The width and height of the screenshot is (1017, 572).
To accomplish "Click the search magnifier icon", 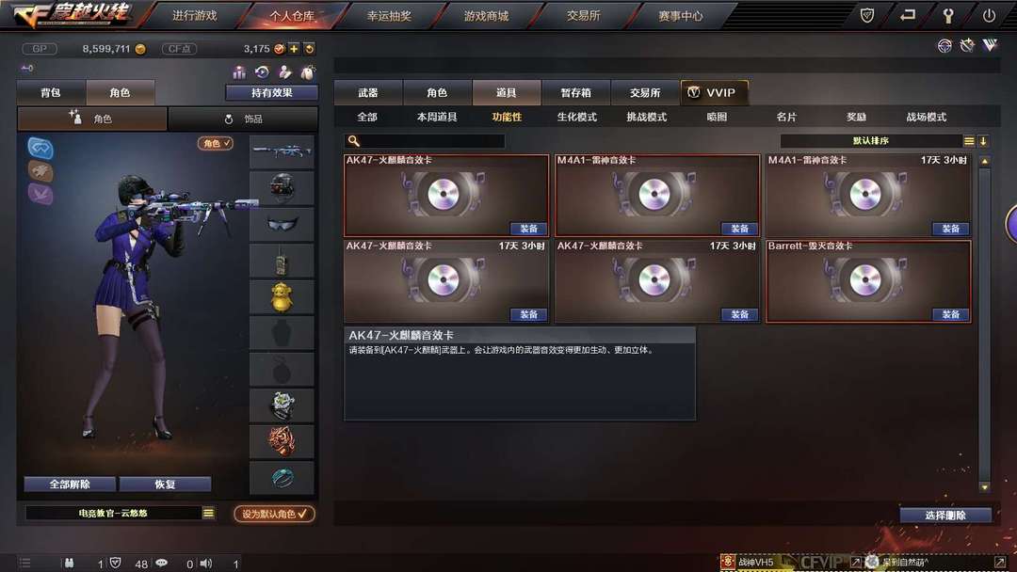I will coord(353,140).
